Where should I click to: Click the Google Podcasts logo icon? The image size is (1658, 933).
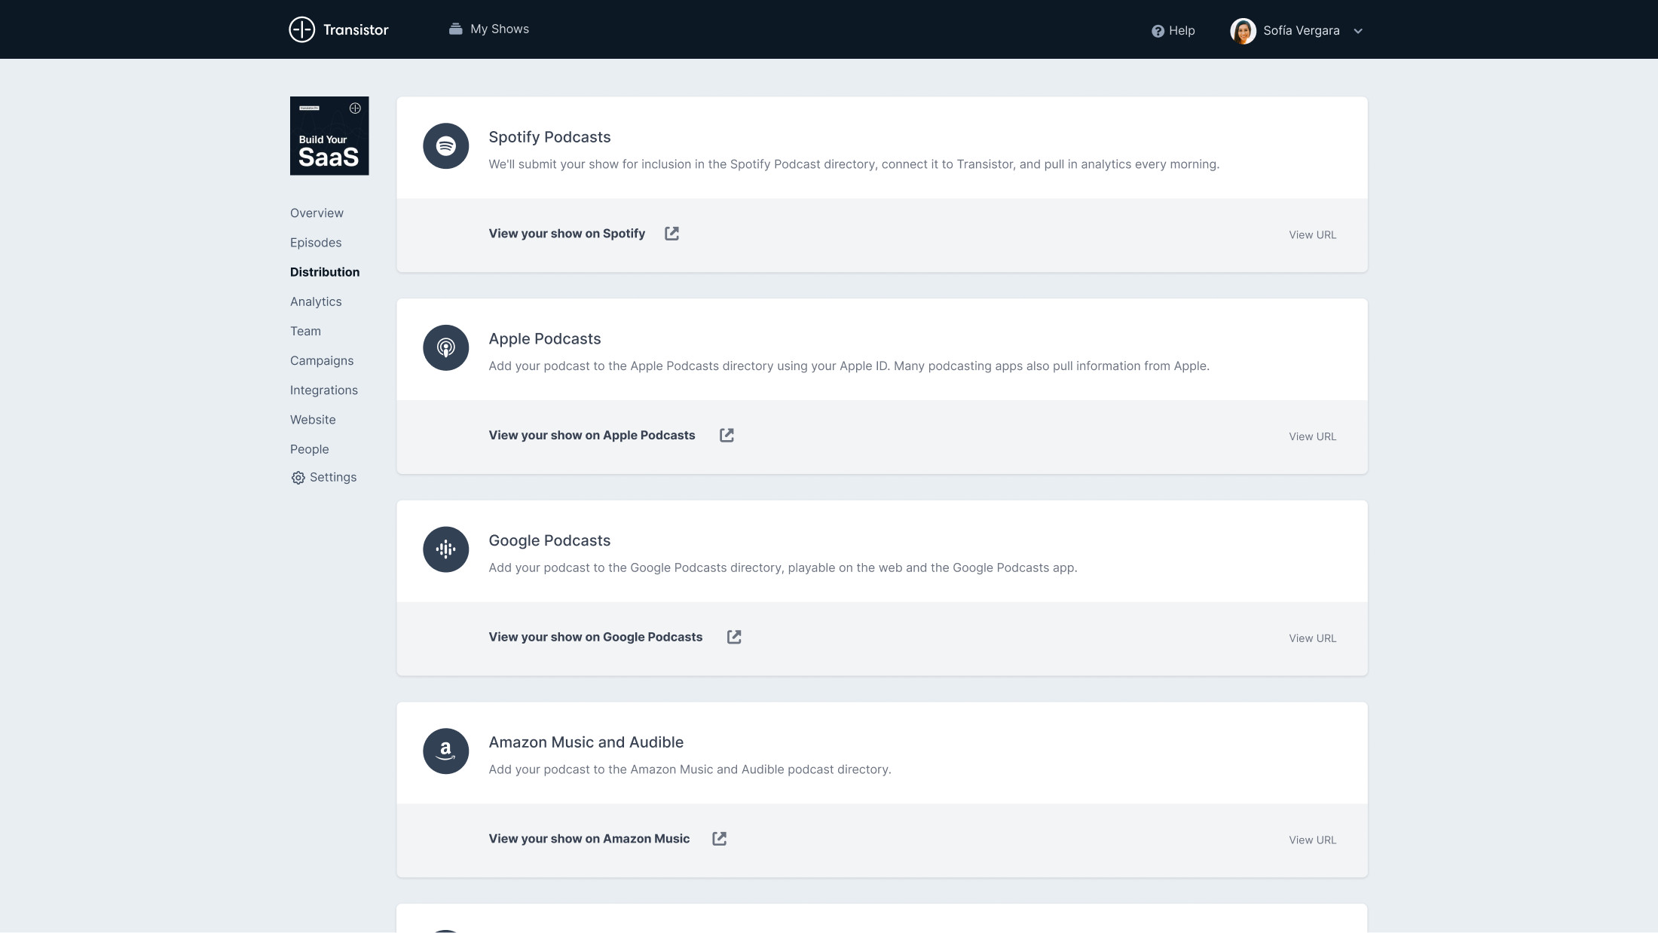(x=445, y=549)
